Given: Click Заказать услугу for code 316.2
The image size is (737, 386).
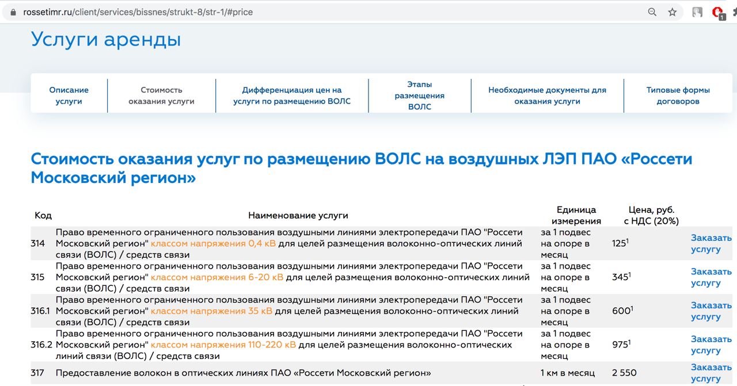Looking at the screenshot, I should (x=711, y=345).
